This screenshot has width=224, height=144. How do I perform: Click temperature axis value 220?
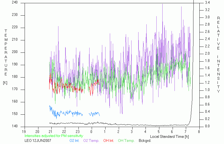pyautogui.click(x=15, y=27)
